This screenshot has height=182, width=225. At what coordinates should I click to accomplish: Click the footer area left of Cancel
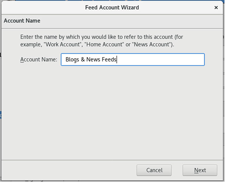tap(69, 170)
